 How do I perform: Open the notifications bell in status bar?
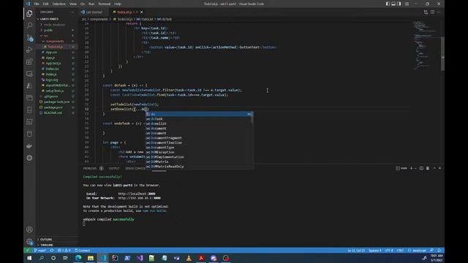click(x=439, y=251)
